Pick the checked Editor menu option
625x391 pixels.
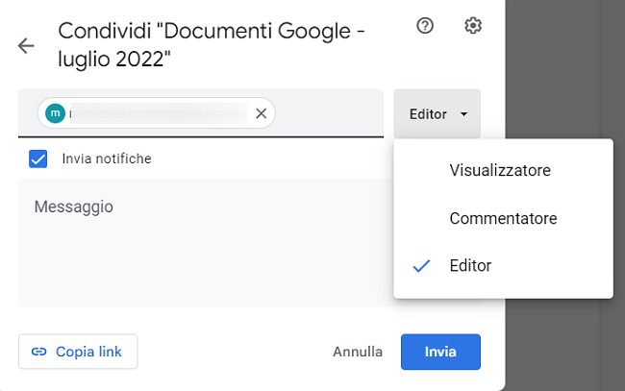click(x=503, y=265)
